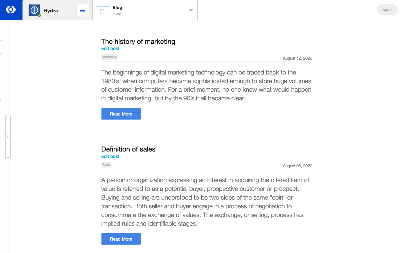Click the Hydra site logo icon
This screenshot has height=253, width=405.
click(34, 10)
